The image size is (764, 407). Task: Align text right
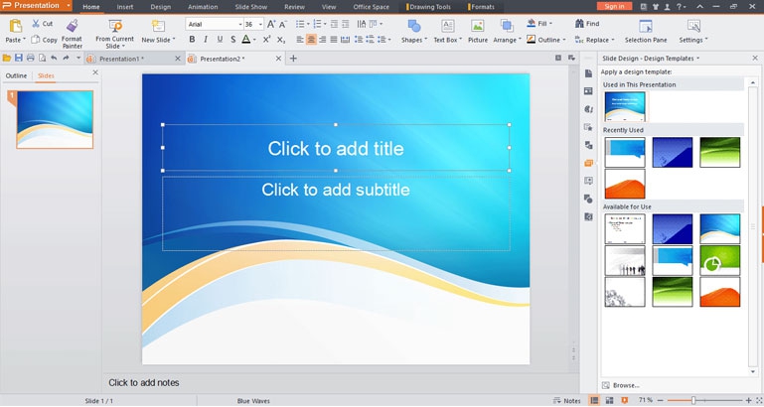pyautogui.click(x=322, y=40)
